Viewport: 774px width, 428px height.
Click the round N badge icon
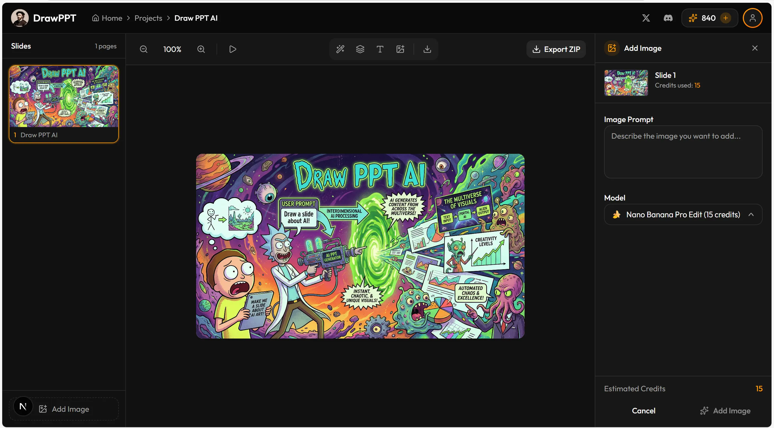23,406
